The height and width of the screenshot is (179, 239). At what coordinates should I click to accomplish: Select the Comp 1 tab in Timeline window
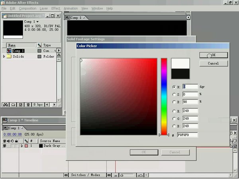coord(14,128)
